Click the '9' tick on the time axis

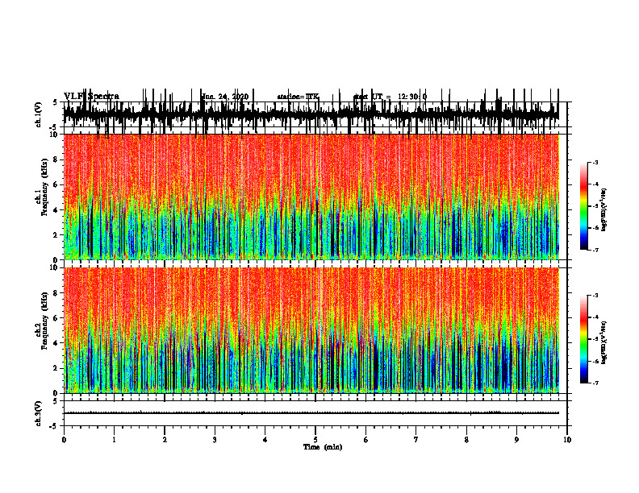click(x=516, y=440)
